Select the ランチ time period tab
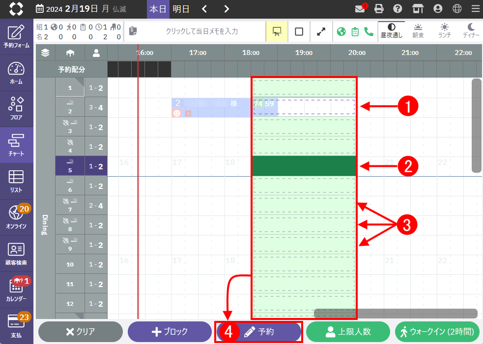The image size is (483, 344). click(444, 31)
